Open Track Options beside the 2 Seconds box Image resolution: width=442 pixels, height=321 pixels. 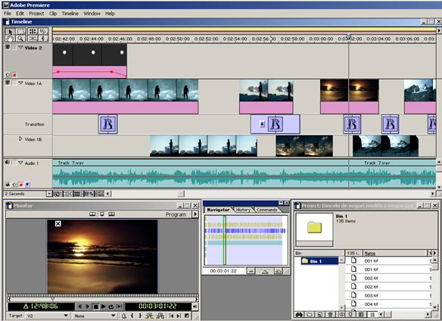[58, 194]
